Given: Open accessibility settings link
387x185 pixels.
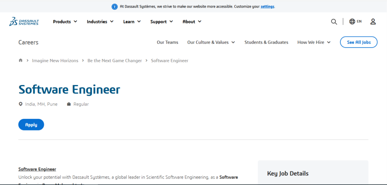Looking at the screenshot, I should (267, 7).
